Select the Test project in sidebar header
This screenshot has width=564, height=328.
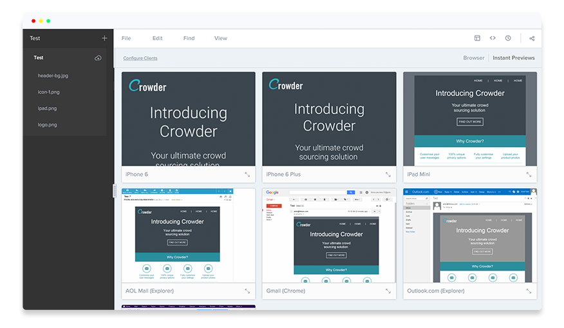coord(35,38)
